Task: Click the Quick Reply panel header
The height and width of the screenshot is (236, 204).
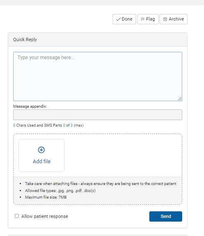Action: [x=97, y=39]
